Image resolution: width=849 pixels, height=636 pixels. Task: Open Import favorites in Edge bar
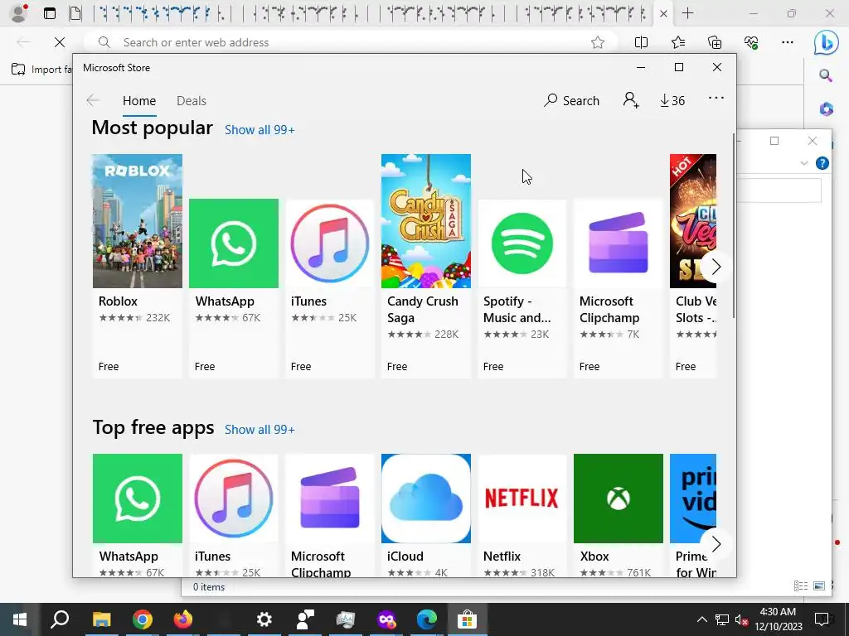click(x=41, y=70)
